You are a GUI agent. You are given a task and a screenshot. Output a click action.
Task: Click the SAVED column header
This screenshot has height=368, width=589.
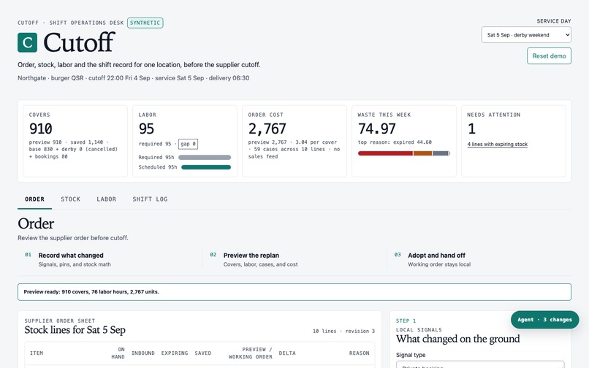coord(203,353)
